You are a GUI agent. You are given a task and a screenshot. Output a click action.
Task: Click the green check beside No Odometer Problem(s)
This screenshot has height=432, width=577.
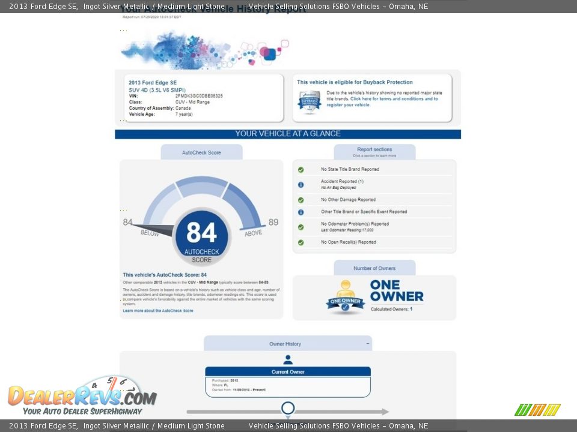tap(301, 227)
